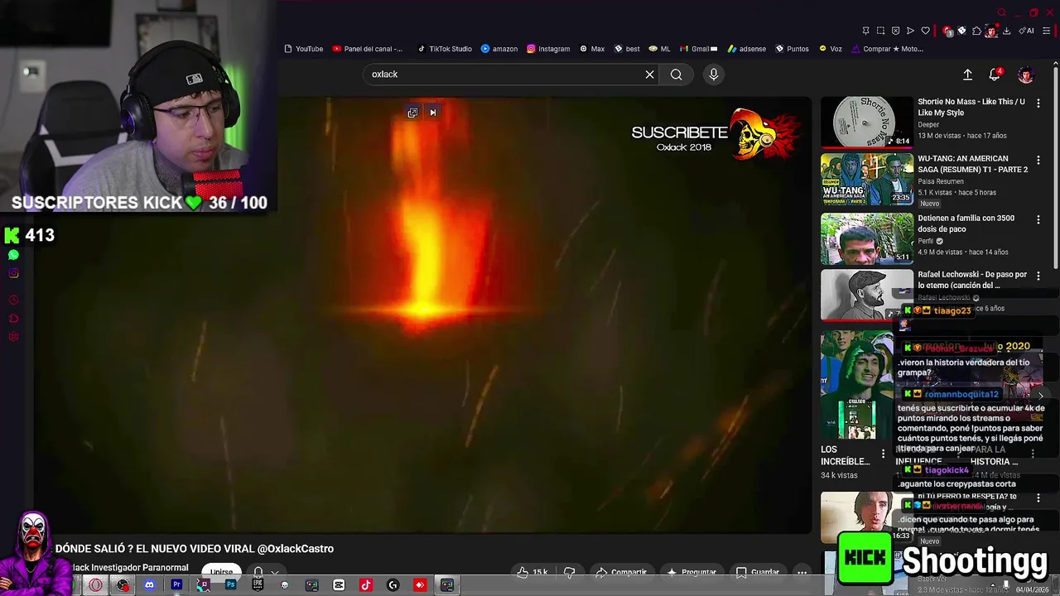The image size is (1060, 596).
Task: Click Guardar save button
Action: coord(758,572)
